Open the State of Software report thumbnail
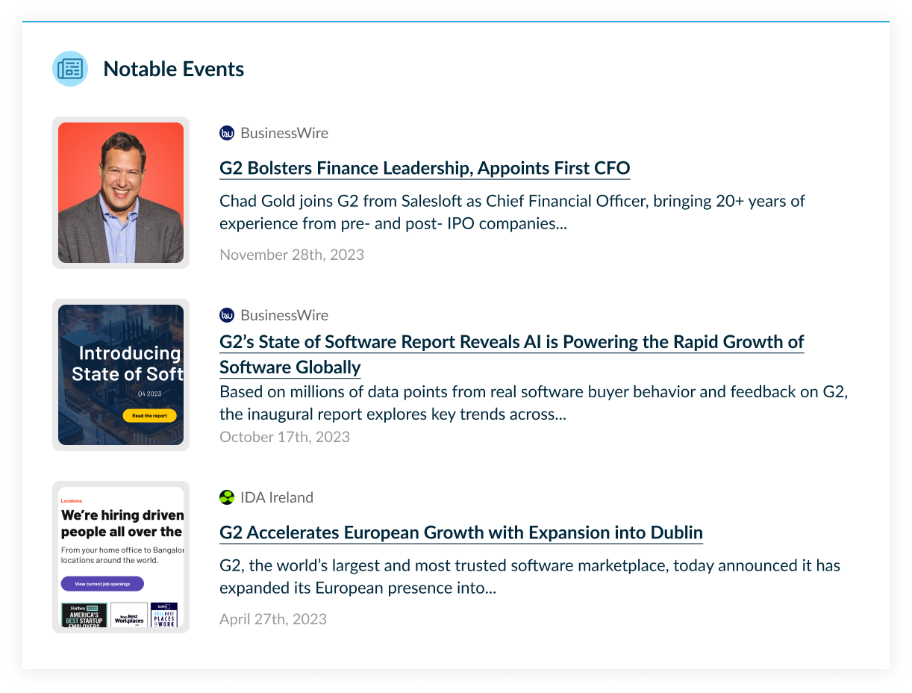Image resolution: width=912 pixels, height=693 pixels. point(121,375)
